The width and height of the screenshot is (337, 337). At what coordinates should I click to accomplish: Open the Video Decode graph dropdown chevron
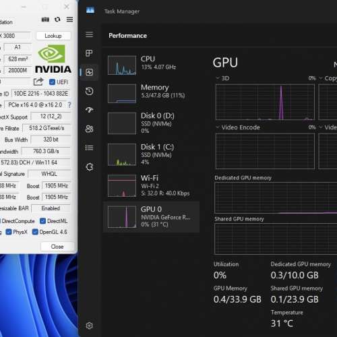click(x=321, y=127)
